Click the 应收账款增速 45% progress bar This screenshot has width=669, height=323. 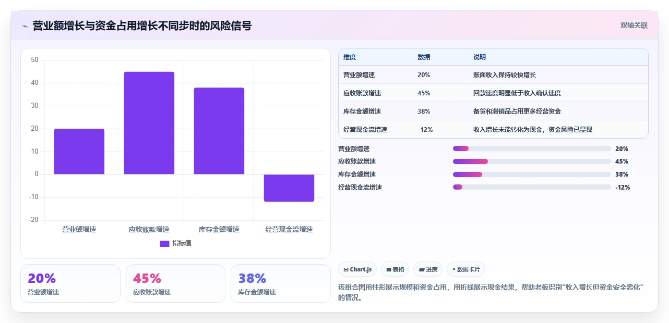[532, 161]
